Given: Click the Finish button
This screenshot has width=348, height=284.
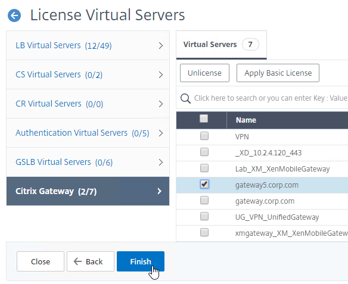Looking at the screenshot, I should pos(141,261).
